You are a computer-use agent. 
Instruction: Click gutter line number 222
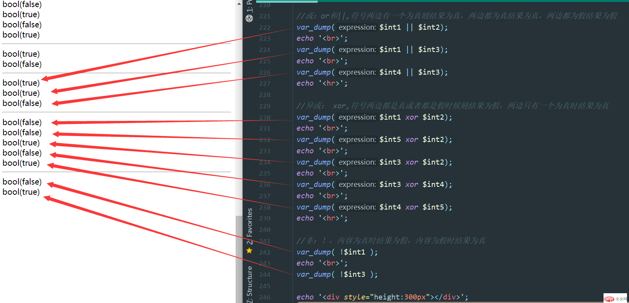[x=265, y=27]
